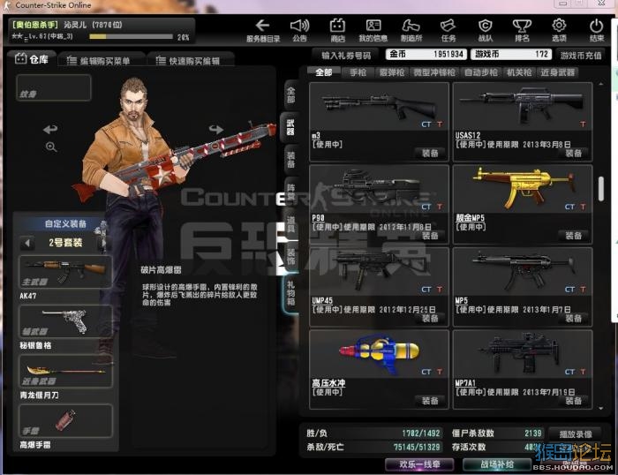Click the exit (结束) power icon

point(596,30)
